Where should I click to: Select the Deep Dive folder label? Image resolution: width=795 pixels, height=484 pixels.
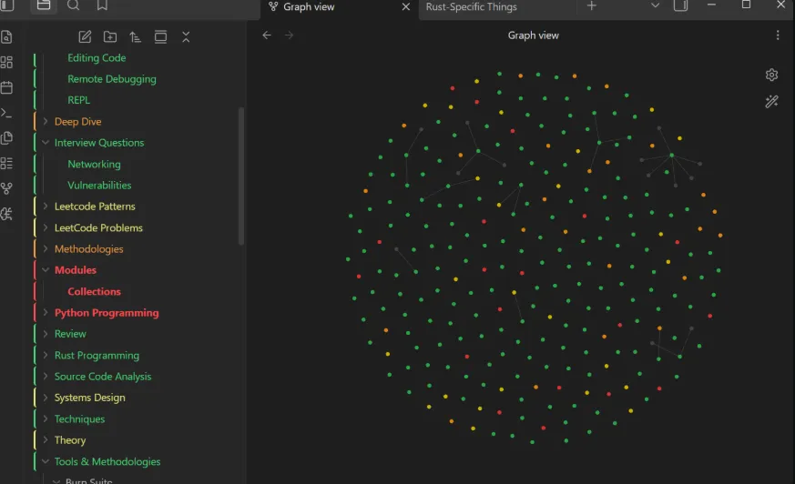[x=77, y=122]
